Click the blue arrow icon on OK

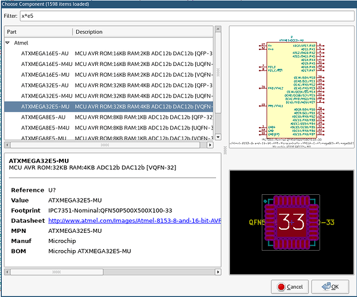pos(326,286)
